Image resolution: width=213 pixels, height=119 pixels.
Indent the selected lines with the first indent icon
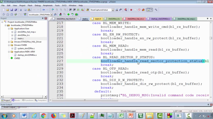[70, 10]
